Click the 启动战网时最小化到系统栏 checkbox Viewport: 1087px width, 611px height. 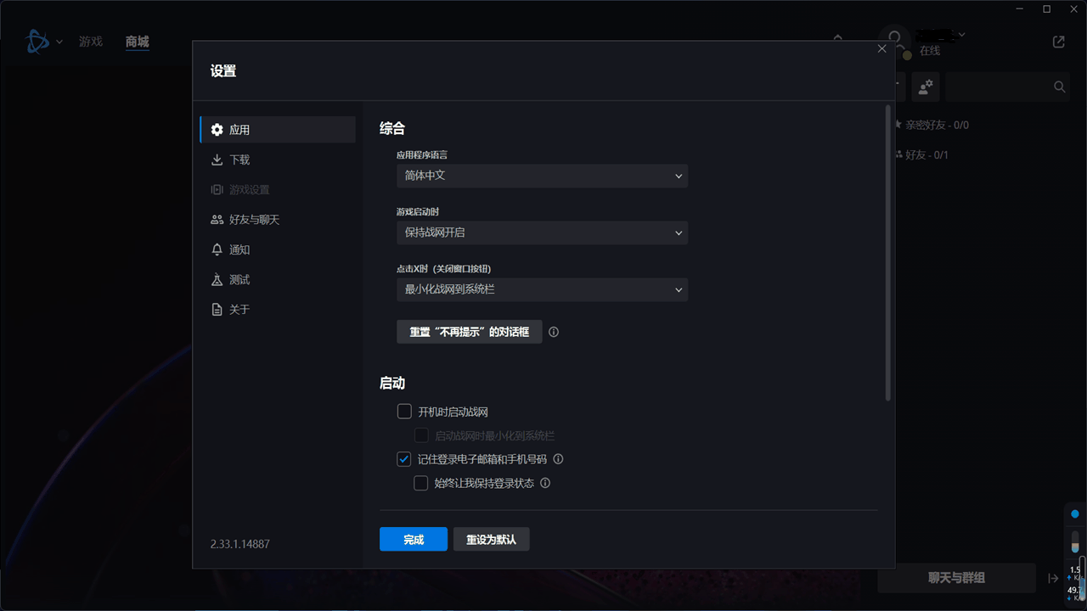click(x=421, y=435)
